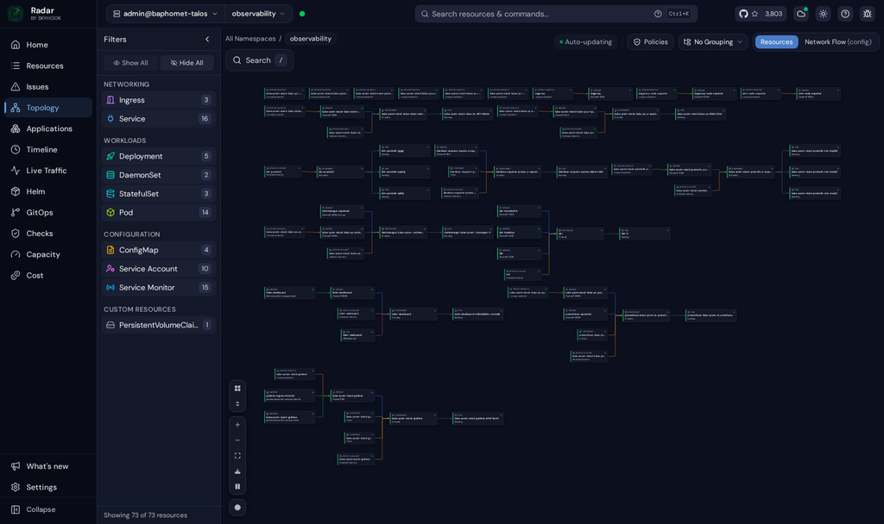Click the expand/collapse arrows canvas icon

(237, 403)
